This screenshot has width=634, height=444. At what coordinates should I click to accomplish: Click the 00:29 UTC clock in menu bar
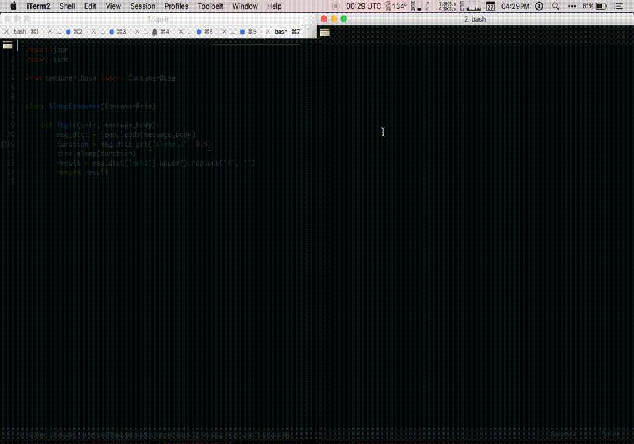pos(363,6)
